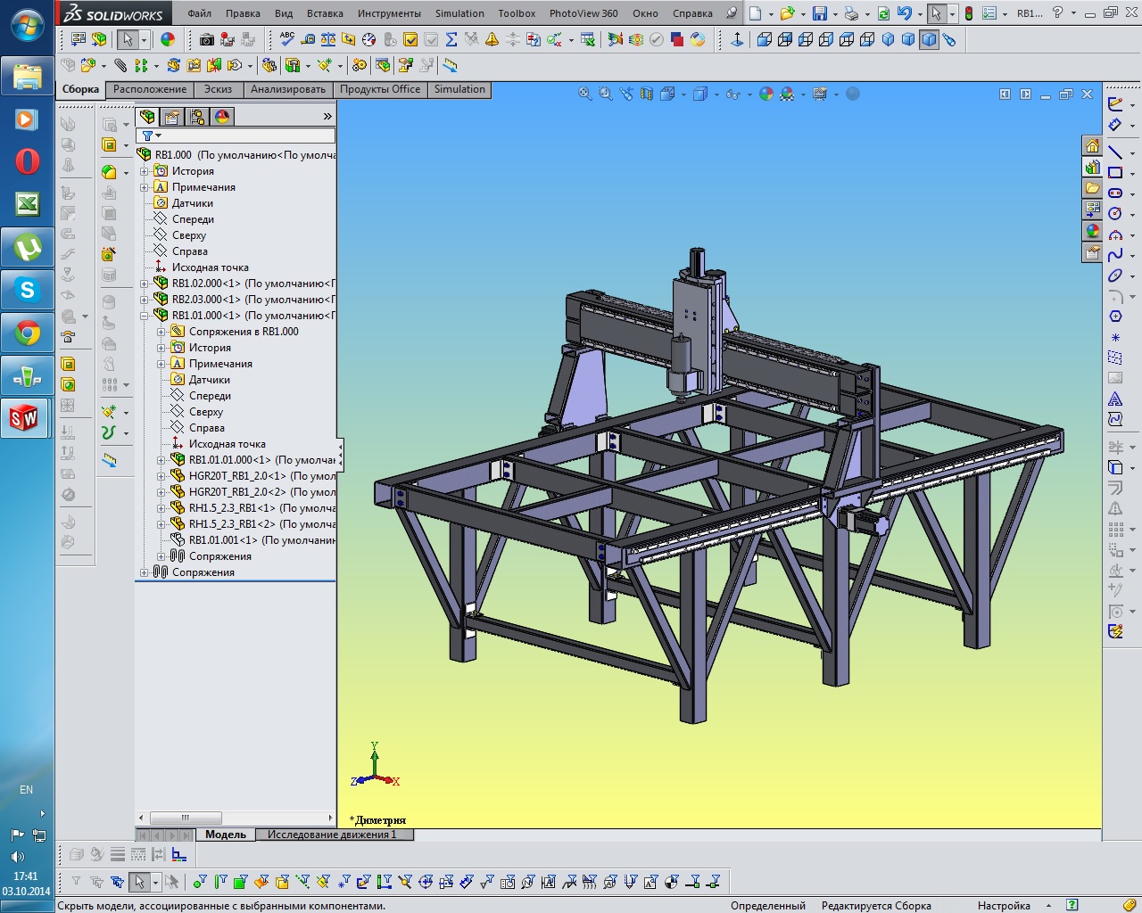1142x913 pixels.
Task: Expand the RB2.03.000<1> component node
Action: [145, 300]
